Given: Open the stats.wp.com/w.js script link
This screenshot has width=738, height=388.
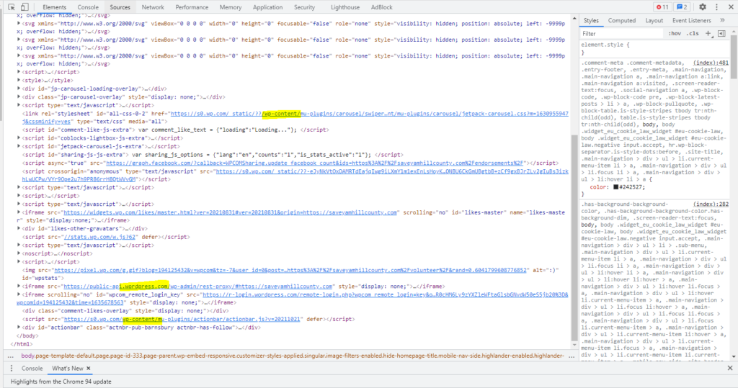Looking at the screenshot, I should [x=99, y=237].
